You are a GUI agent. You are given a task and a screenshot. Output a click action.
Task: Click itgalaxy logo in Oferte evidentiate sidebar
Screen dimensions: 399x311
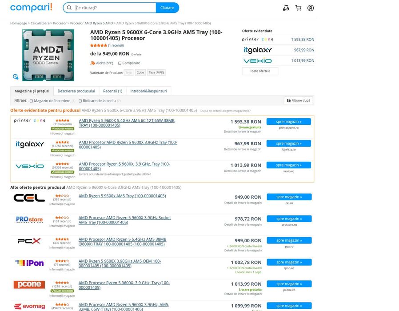258,50
